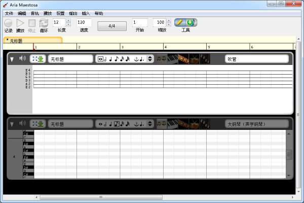The width and height of the screenshot is (304, 203).
Task: Select the green add-note tool
Action: 191,22
